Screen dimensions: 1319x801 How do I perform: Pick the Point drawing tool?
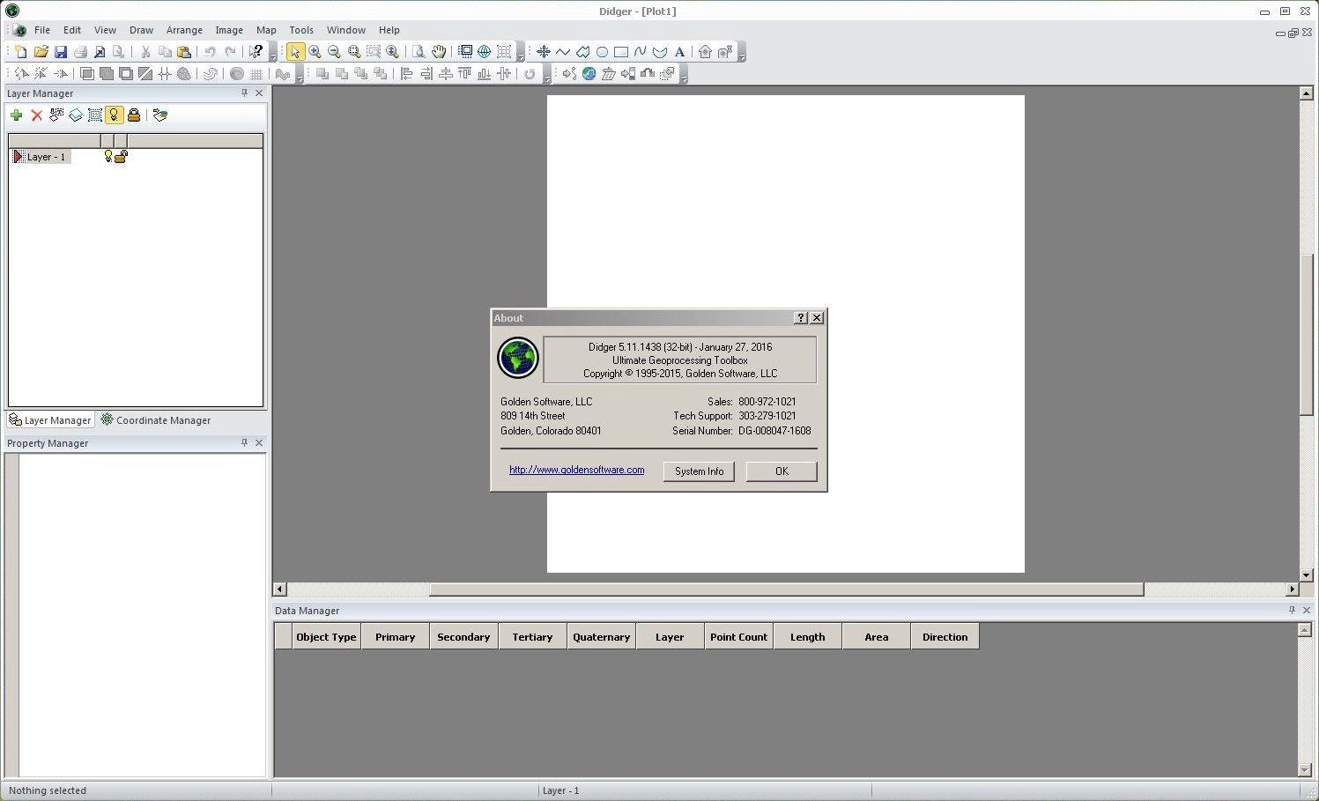pos(544,52)
